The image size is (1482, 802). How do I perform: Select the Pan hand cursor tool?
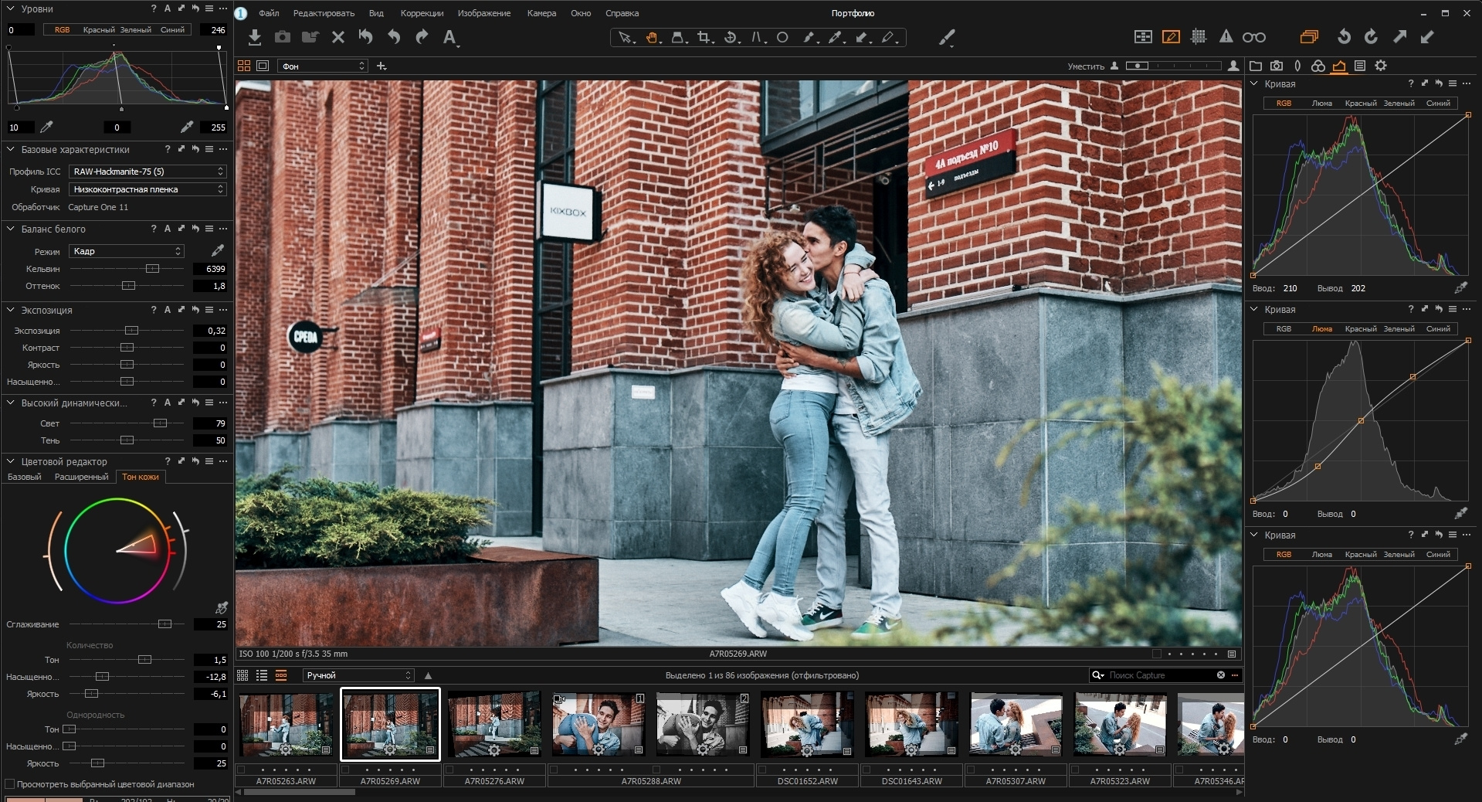coord(652,37)
